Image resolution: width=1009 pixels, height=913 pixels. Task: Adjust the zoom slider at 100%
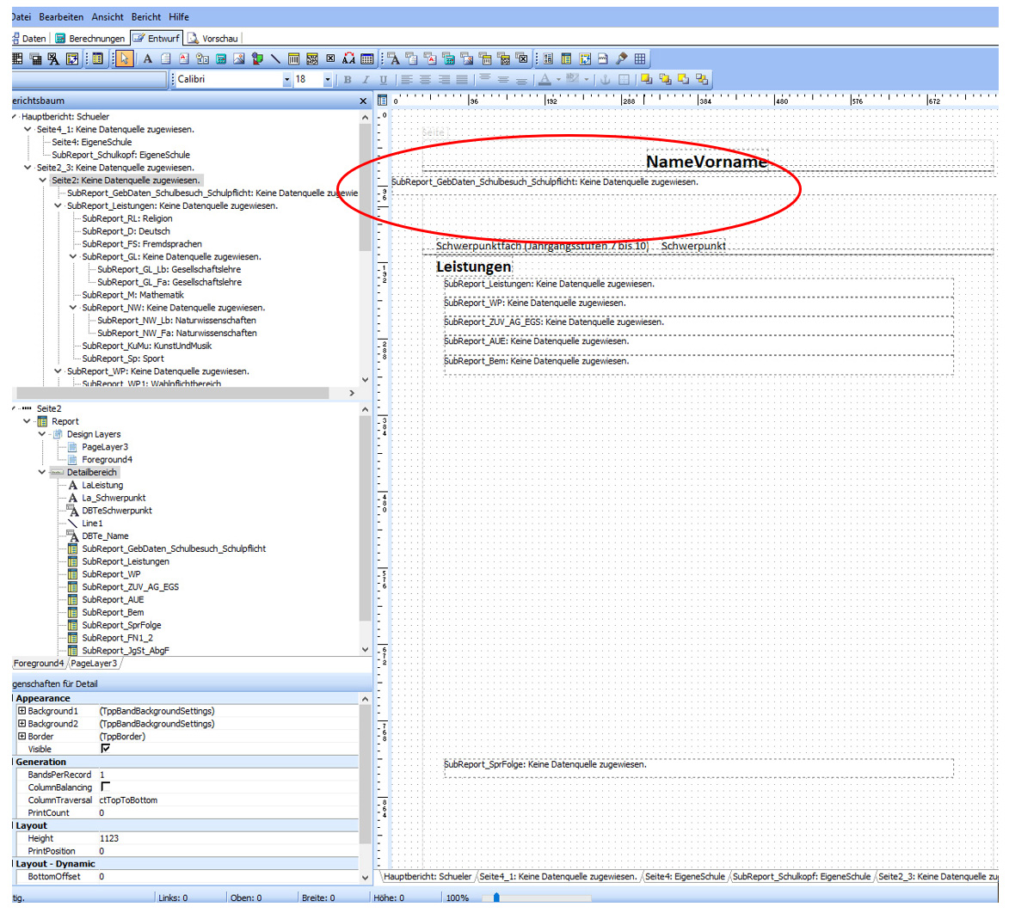tap(496, 898)
